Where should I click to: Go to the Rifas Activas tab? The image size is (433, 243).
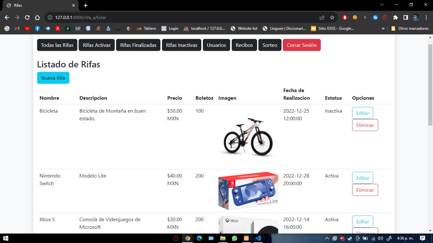96,45
